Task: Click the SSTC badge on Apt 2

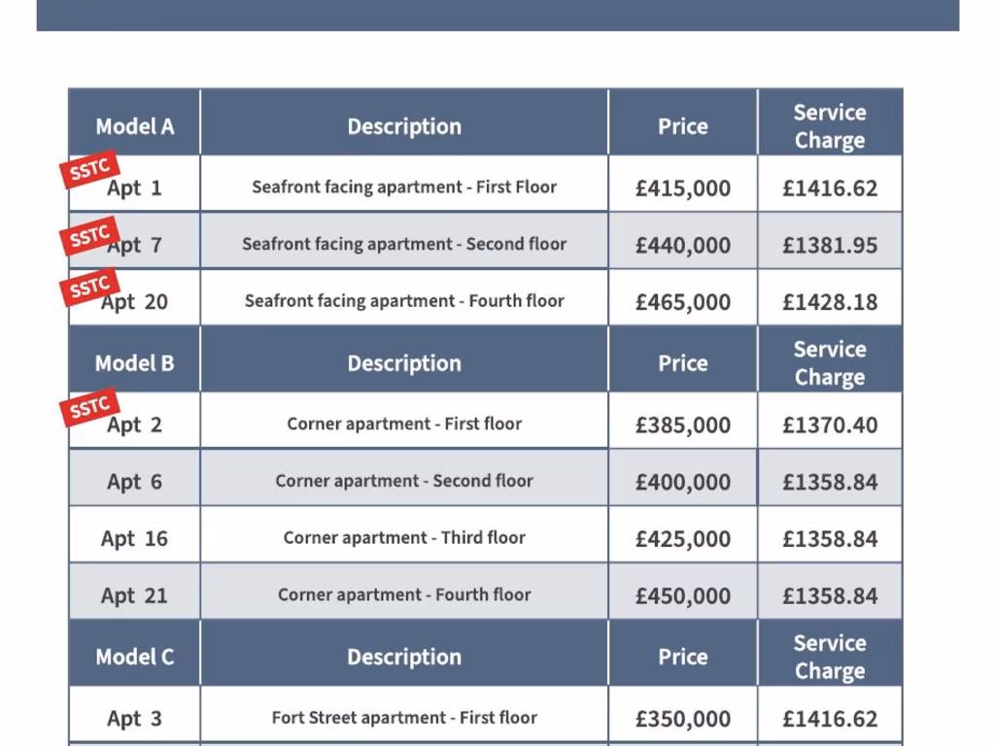Action: point(89,408)
